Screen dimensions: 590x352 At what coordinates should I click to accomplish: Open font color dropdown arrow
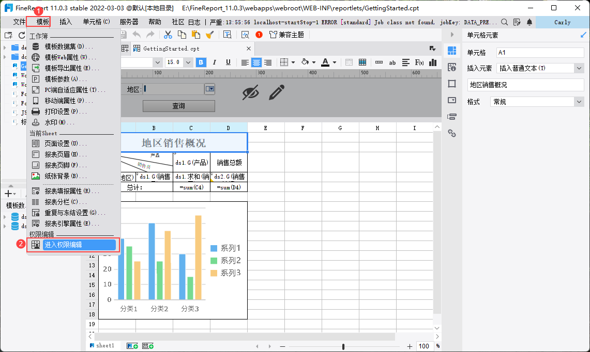[x=335, y=62]
